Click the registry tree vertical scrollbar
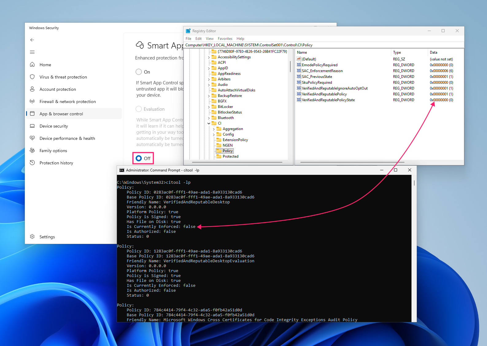 (290, 67)
